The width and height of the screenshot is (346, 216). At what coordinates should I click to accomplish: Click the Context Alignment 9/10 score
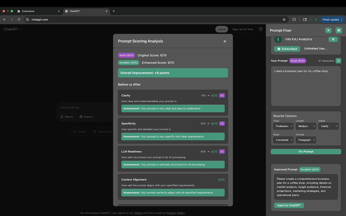click(221, 180)
